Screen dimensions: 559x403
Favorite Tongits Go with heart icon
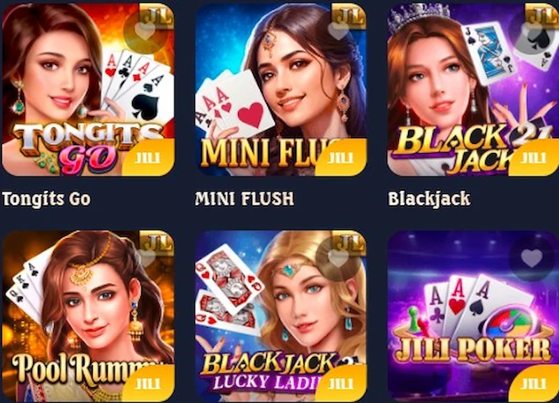coord(145,31)
